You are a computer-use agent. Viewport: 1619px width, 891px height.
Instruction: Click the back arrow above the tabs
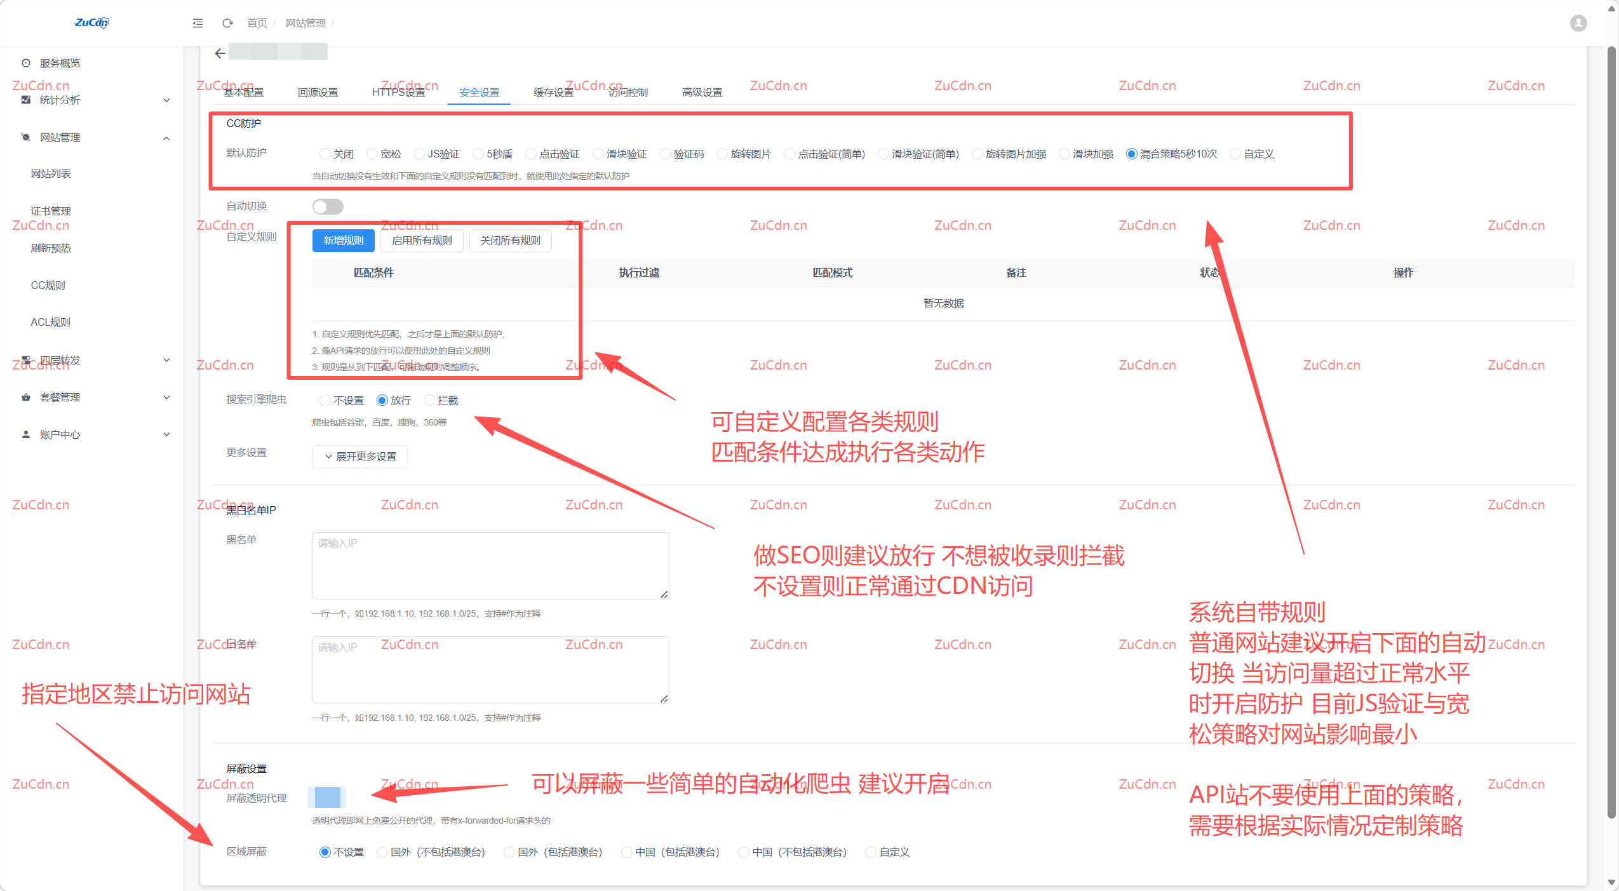click(219, 53)
